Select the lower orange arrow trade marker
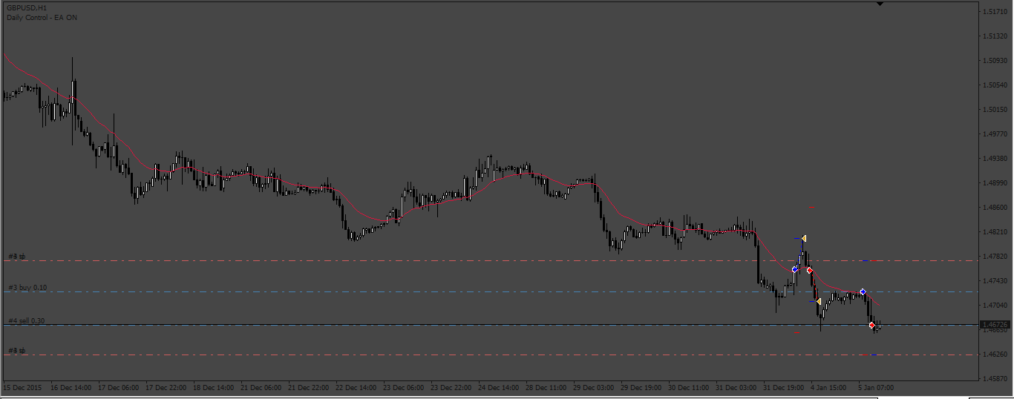The width and height of the screenshot is (1014, 399). click(x=818, y=301)
